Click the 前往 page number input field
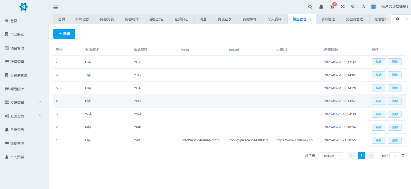411x189 pixels. 395,156
